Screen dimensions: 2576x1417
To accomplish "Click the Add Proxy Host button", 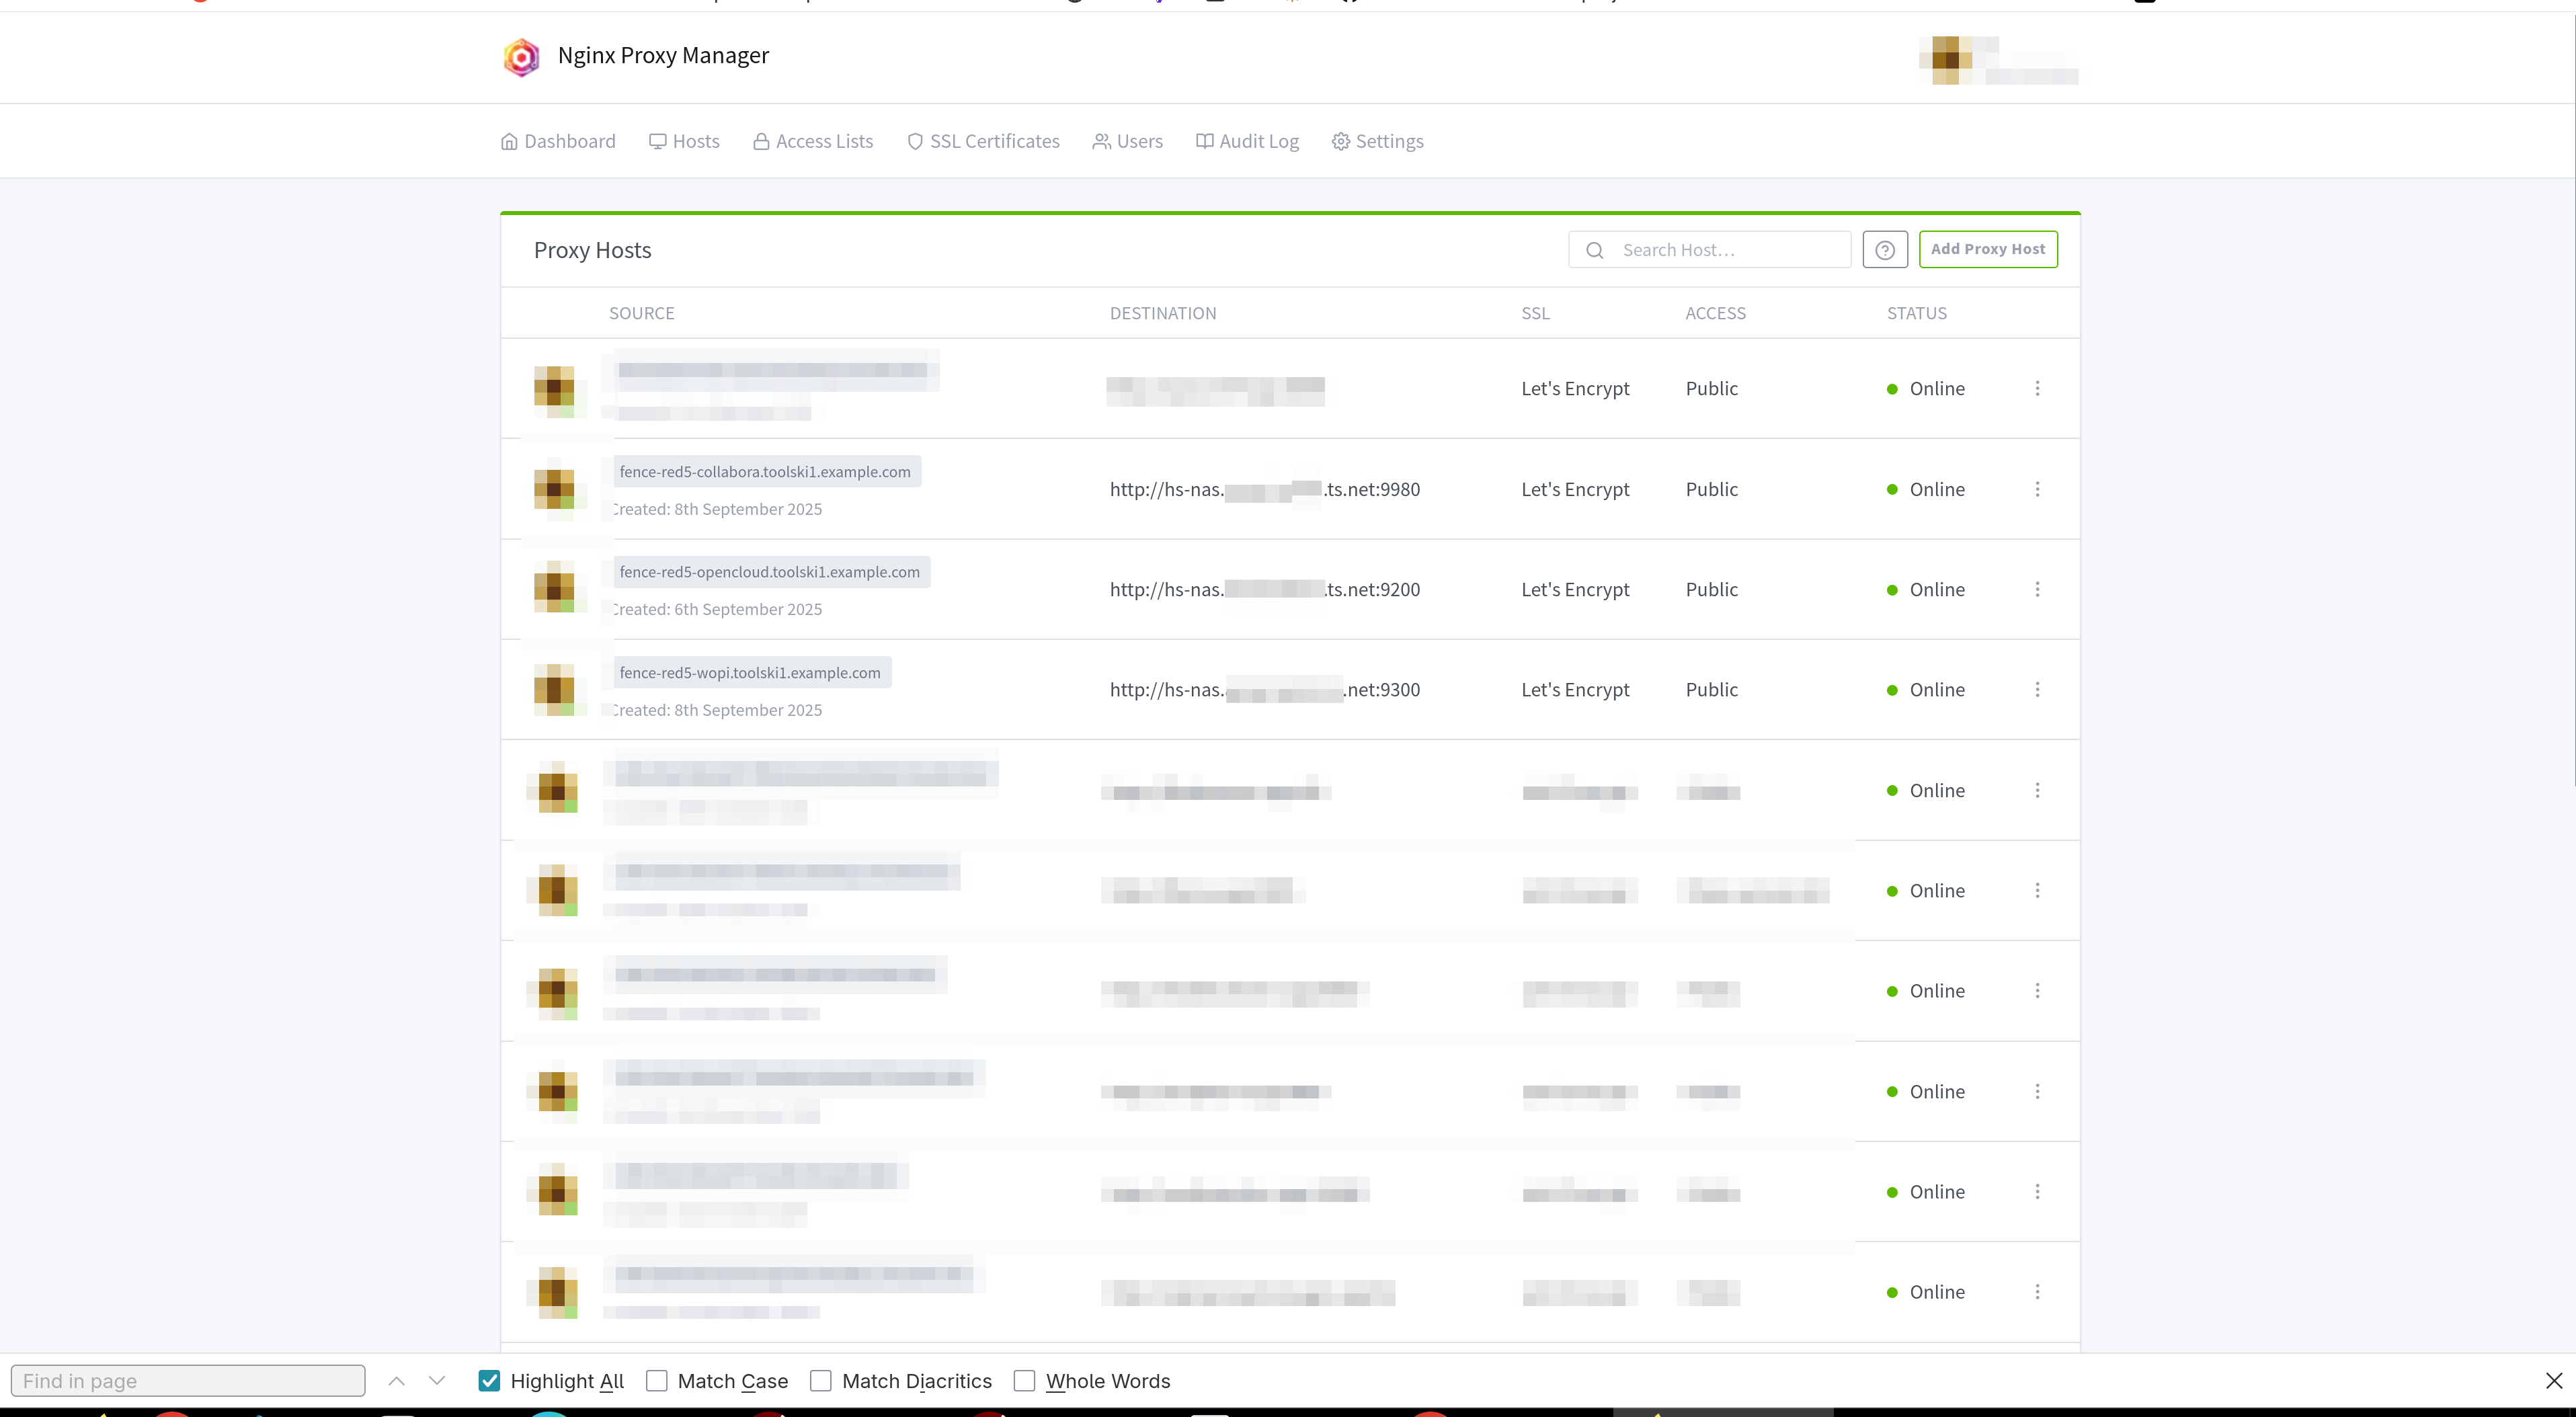I will point(1988,249).
